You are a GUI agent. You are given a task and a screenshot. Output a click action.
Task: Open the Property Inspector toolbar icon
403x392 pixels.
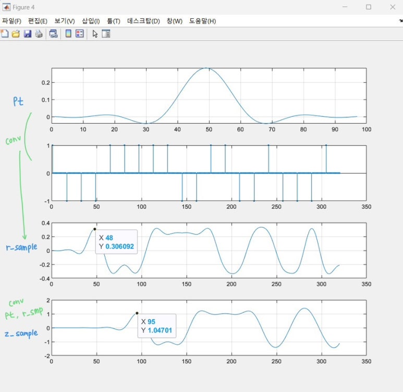coord(106,34)
